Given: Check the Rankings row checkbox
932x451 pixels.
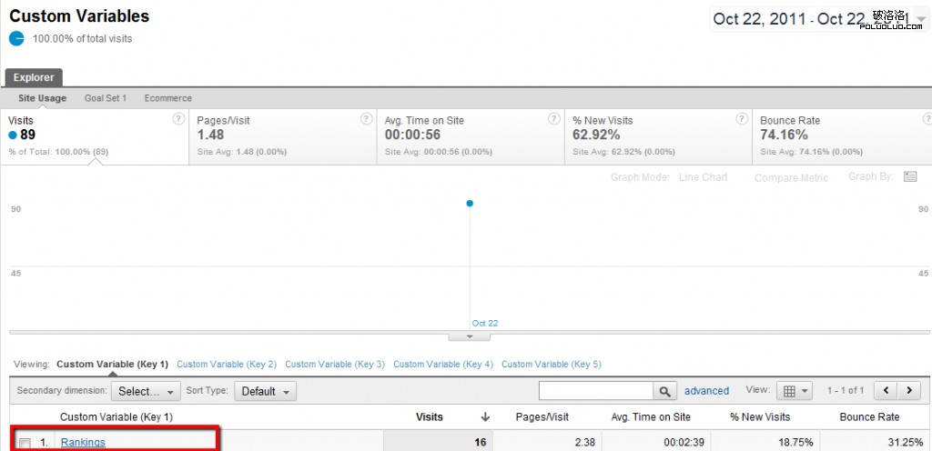Looking at the screenshot, I should click(x=25, y=443).
